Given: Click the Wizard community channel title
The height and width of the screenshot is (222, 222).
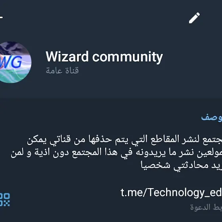Looking at the screenshot, I should pyautogui.click(x=104, y=57).
